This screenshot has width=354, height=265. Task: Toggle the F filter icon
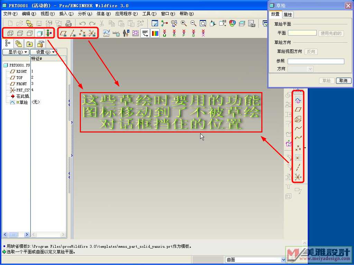(184, 33)
